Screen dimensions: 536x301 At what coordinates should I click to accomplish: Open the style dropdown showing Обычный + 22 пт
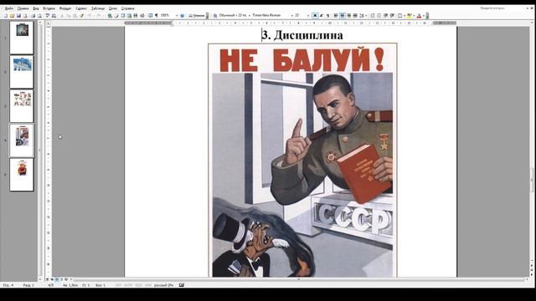(250, 15)
